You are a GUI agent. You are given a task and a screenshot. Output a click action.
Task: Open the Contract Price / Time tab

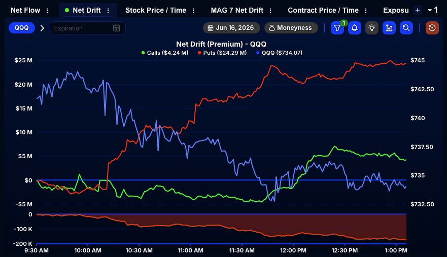pos(323,10)
